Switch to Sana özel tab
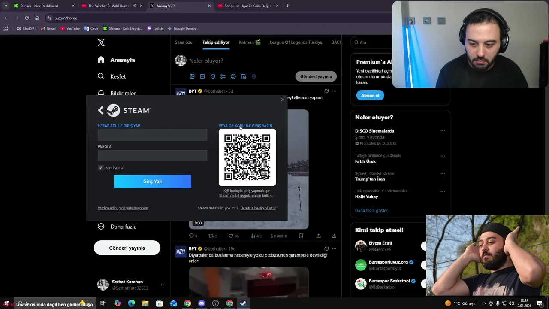The height and width of the screenshot is (309, 549). pos(184,42)
